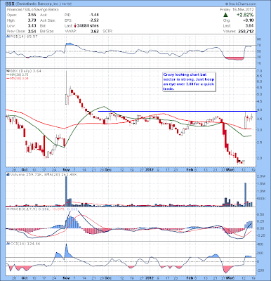Click the Open value 3.55
The height and width of the screenshot is (281, 271).
32,15
